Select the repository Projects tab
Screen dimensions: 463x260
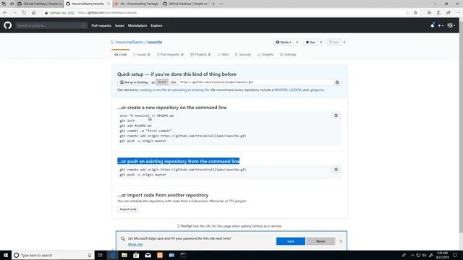pos(200,55)
